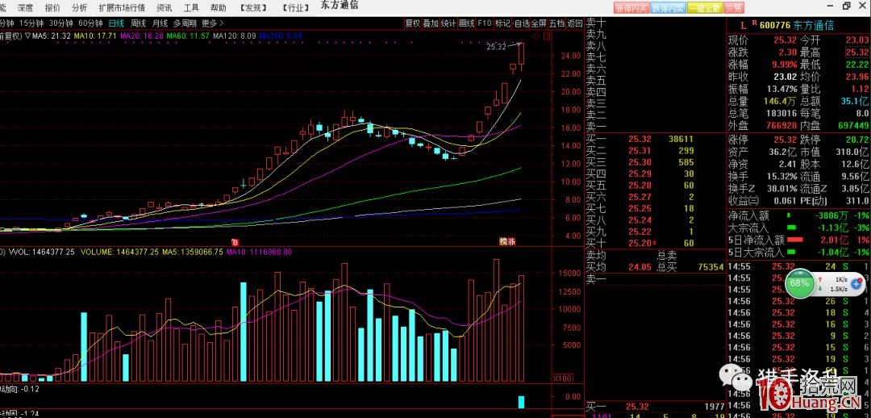Click the 【行业】 menu item
This screenshot has height=418, width=871.
(295, 8)
